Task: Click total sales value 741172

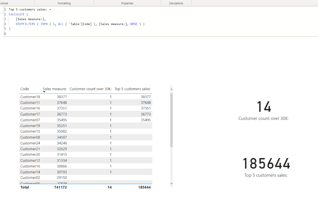Action: (60, 187)
